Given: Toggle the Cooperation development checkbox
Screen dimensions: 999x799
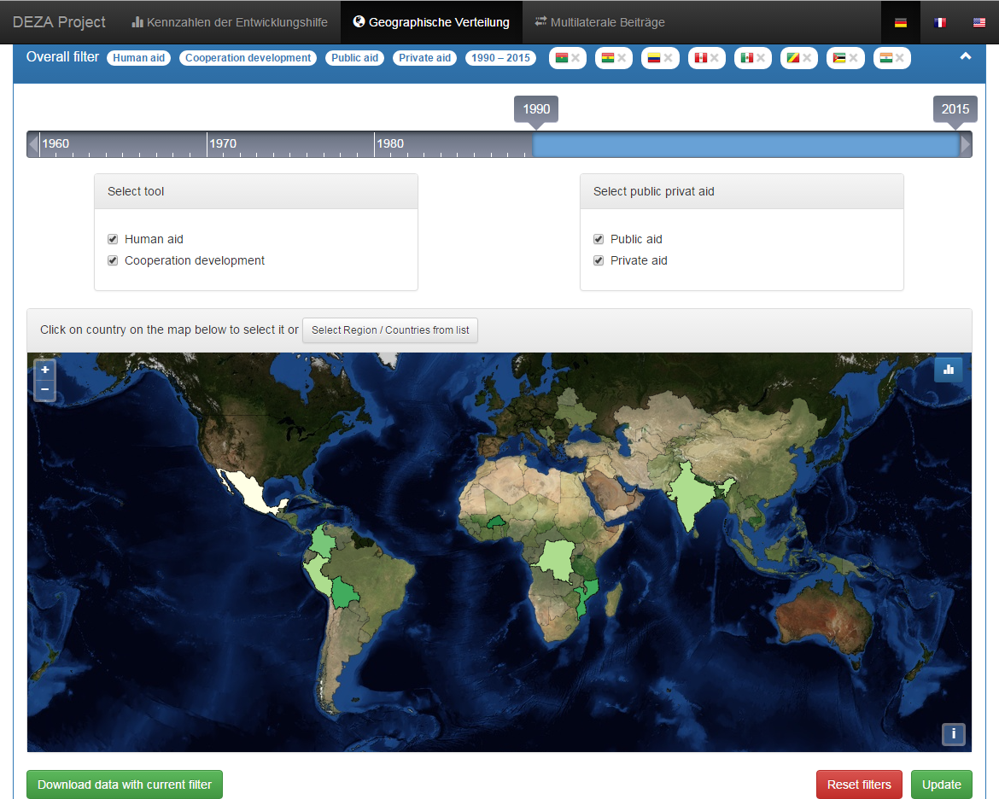Looking at the screenshot, I should 113,260.
